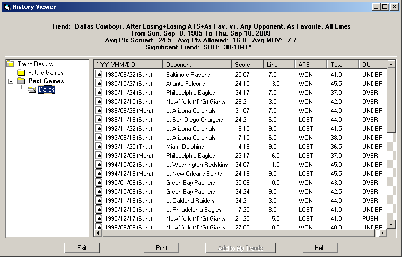Sort by the Line column header
Image resolution: width=402 pixels, height=257 pixels.
click(x=279, y=64)
